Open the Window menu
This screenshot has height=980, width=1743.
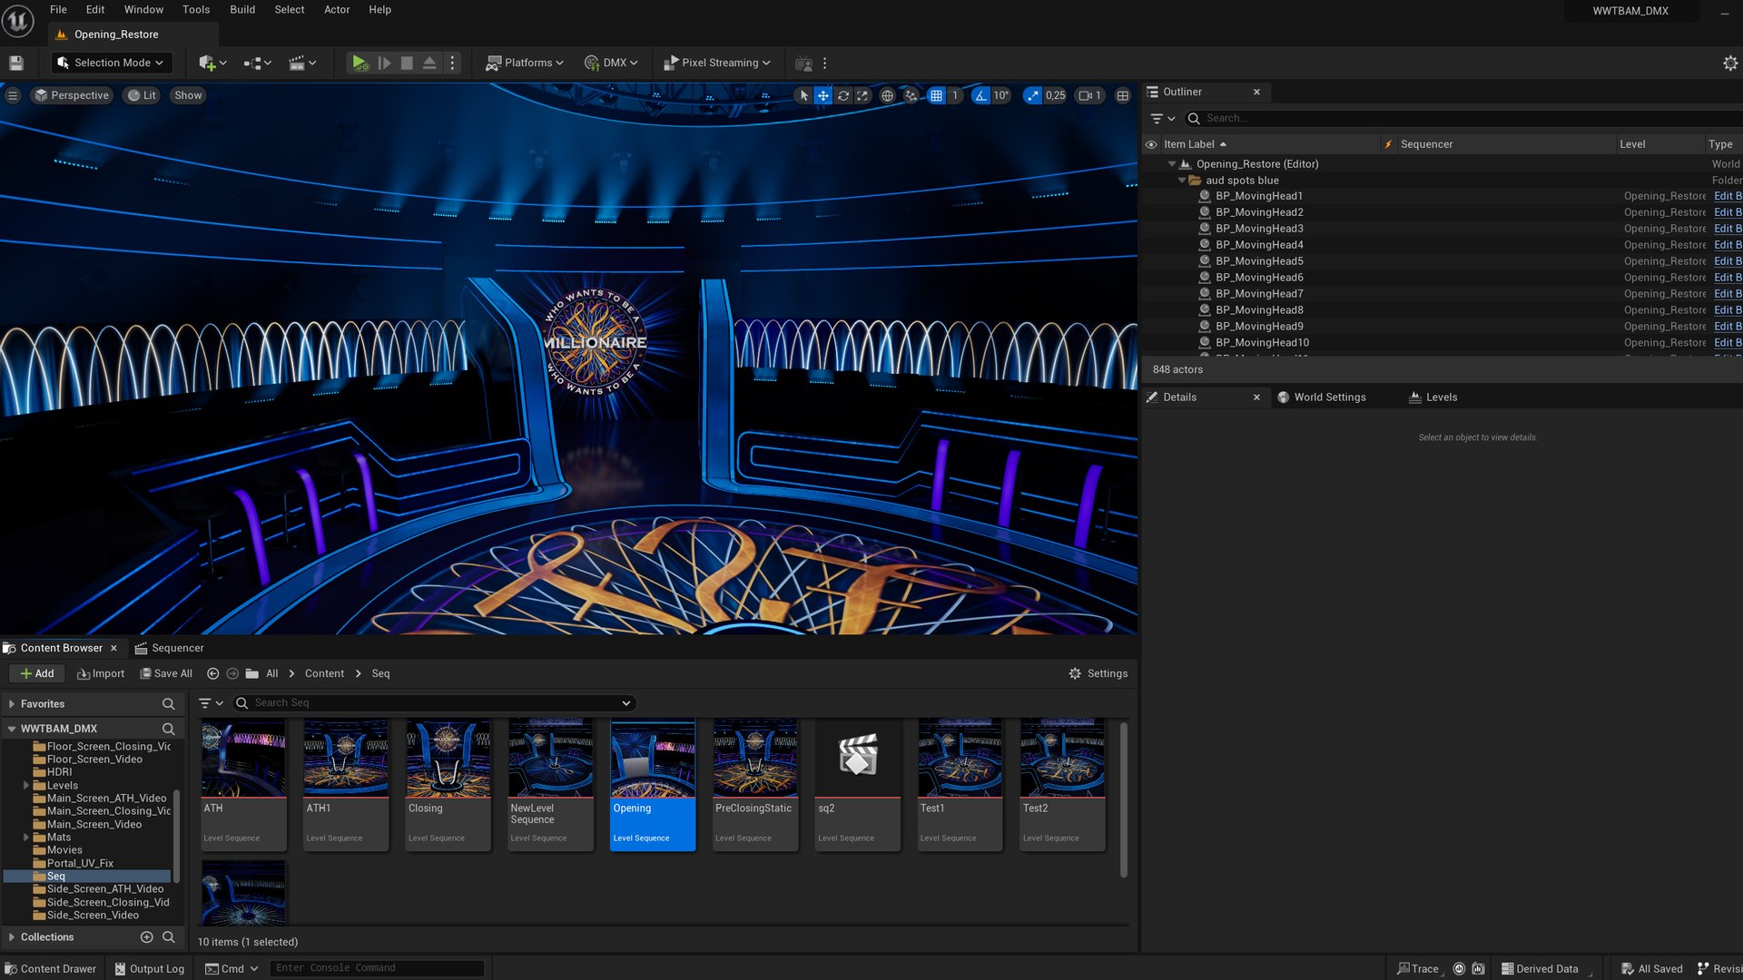point(143,10)
